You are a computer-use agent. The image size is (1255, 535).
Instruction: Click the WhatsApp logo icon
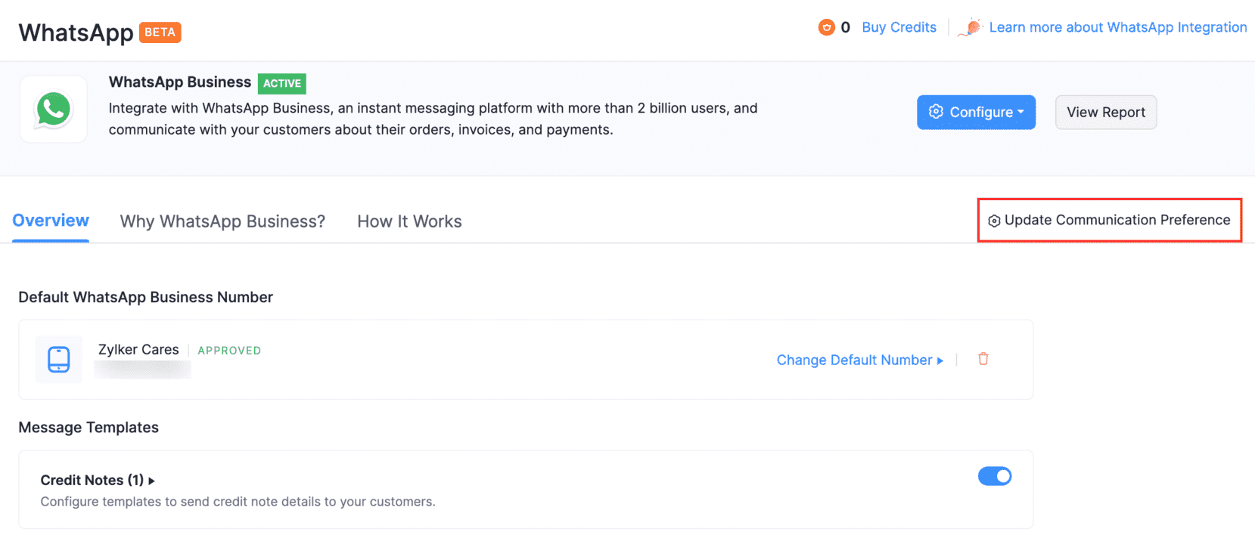click(x=53, y=110)
